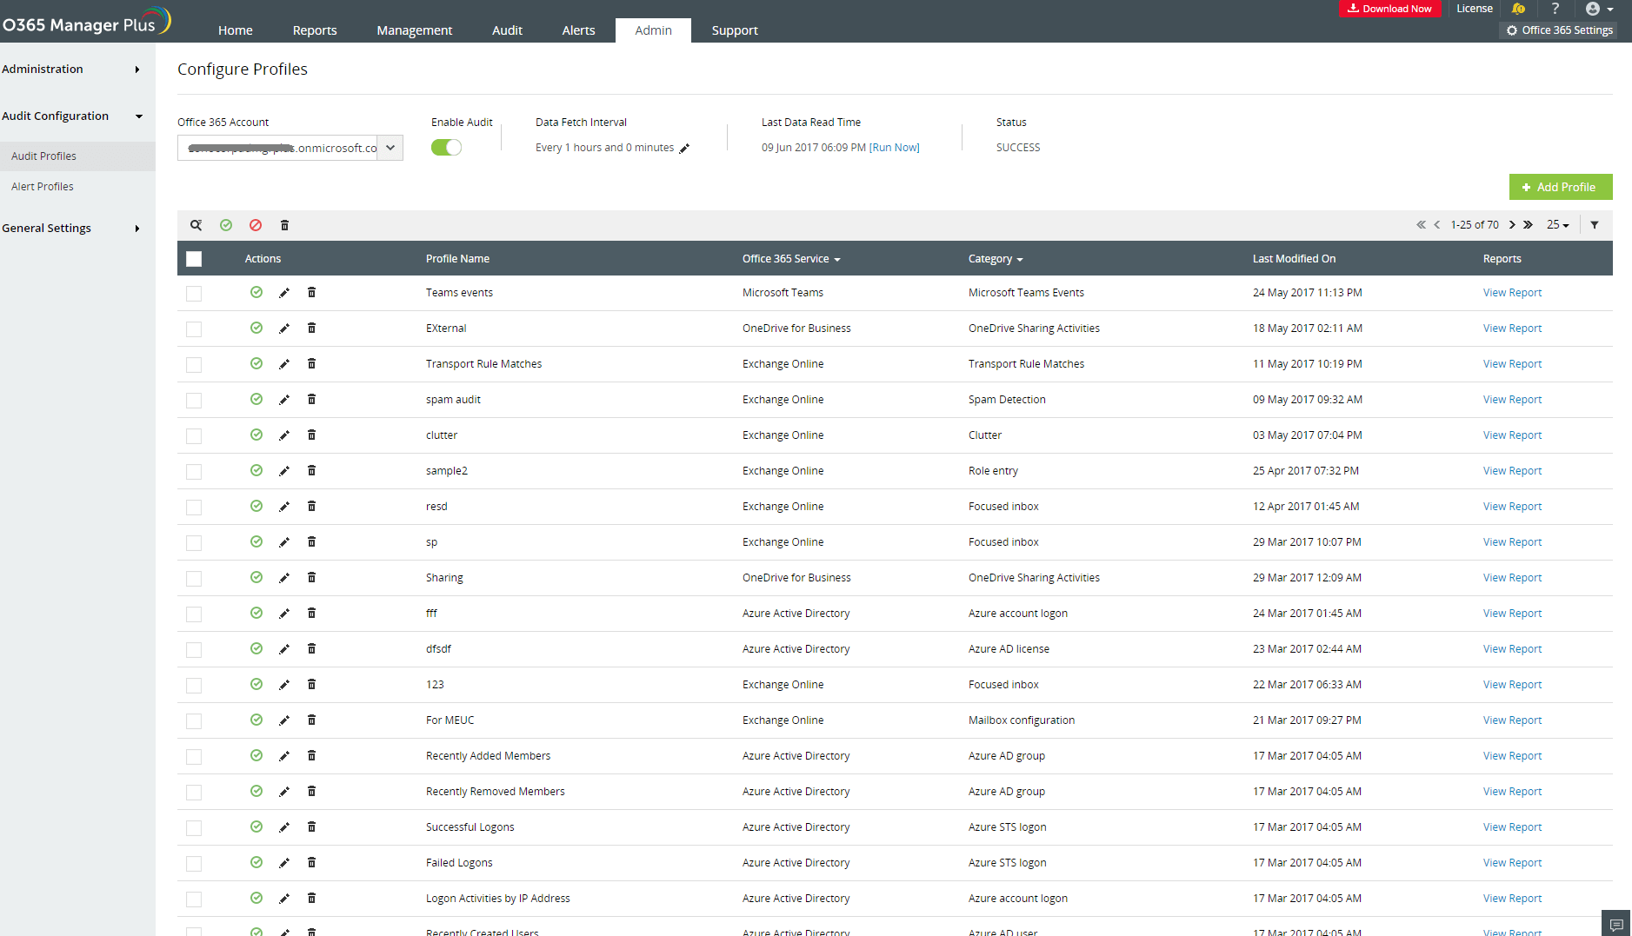
Task: Select the Sharing row checkbox
Action: pos(194,579)
